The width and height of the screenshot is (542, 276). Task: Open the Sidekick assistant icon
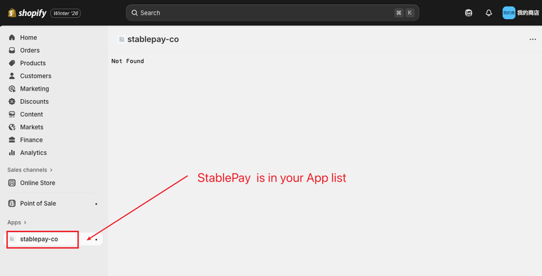pos(469,13)
